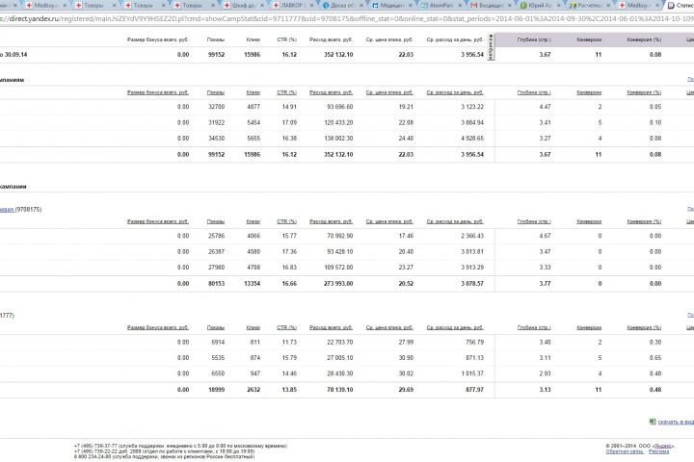The width and height of the screenshot is (694, 462).
Task: Sort campaigns table by Глубина (стр.) header
Action: 534,92
